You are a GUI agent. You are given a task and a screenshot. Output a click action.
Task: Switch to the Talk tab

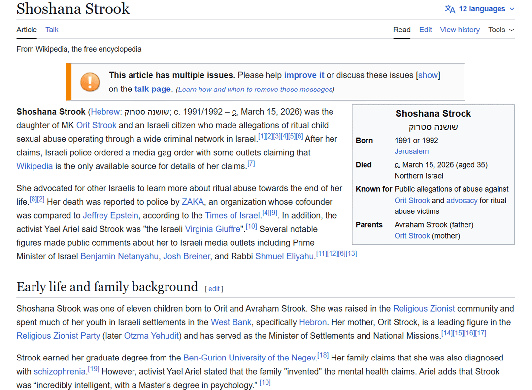point(52,30)
